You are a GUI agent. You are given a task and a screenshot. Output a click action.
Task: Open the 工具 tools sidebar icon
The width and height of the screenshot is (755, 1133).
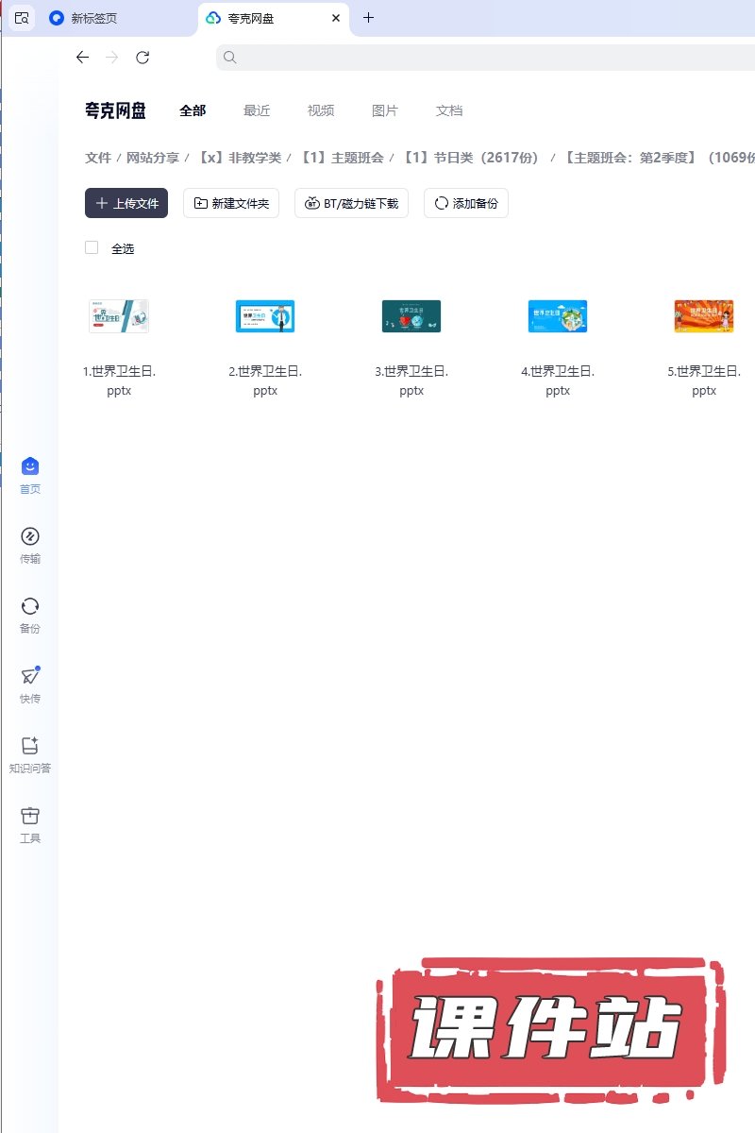pyautogui.click(x=30, y=816)
